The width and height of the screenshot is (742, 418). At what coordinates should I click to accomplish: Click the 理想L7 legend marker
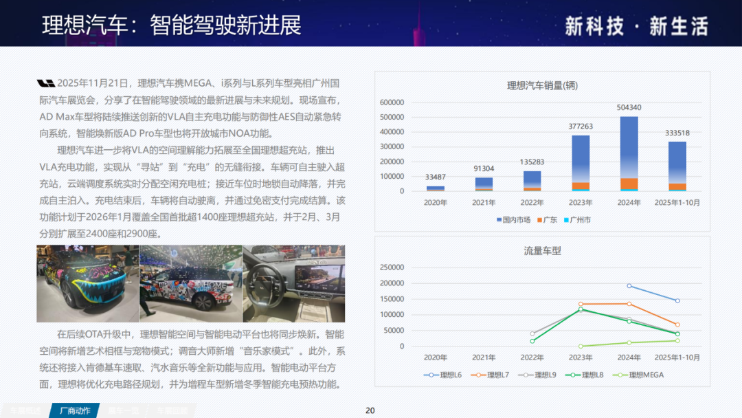pyautogui.click(x=478, y=375)
